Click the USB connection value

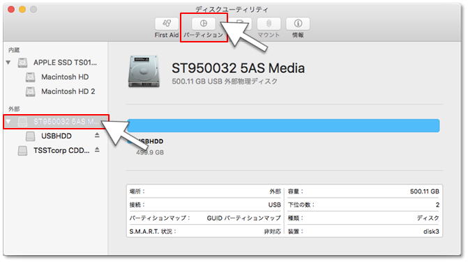pyautogui.click(x=274, y=205)
